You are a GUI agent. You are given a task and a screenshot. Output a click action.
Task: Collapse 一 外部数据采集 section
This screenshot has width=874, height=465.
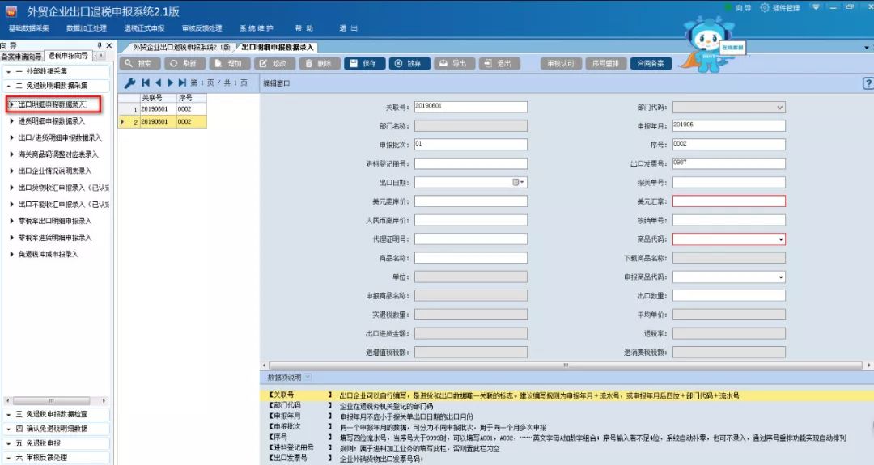(8, 72)
